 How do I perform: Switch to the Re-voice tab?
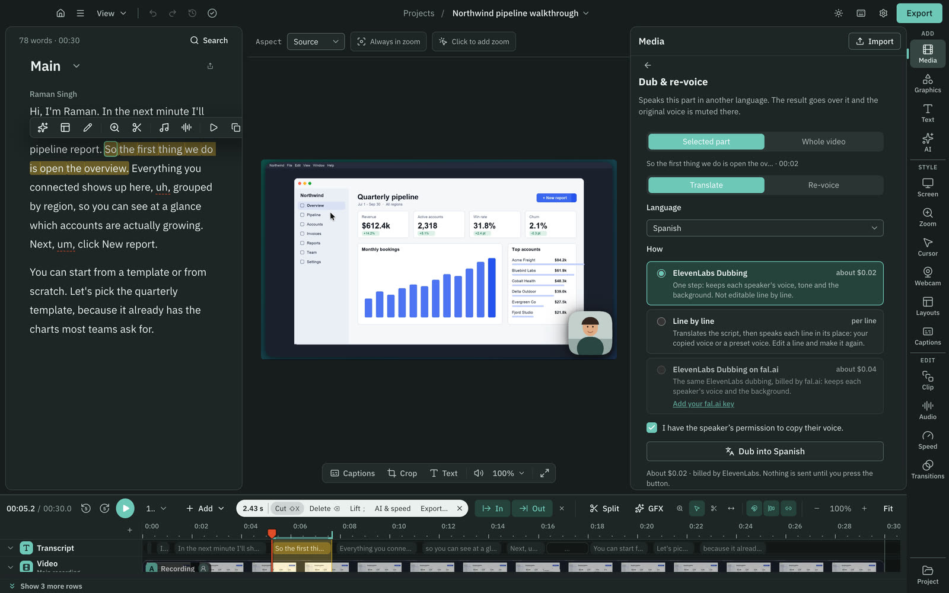[x=823, y=185]
